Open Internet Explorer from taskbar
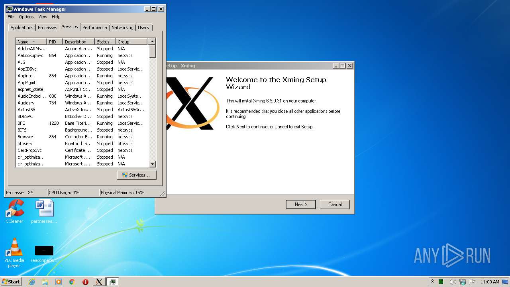The height and width of the screenshot is (287, 510). (32, 282)
